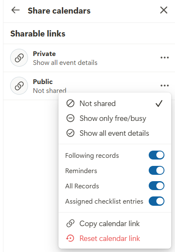Click the chain icon beside Copy calendar link
This screenshot has width=175, height=252.
pyautogui.click(x=70, y=224)
